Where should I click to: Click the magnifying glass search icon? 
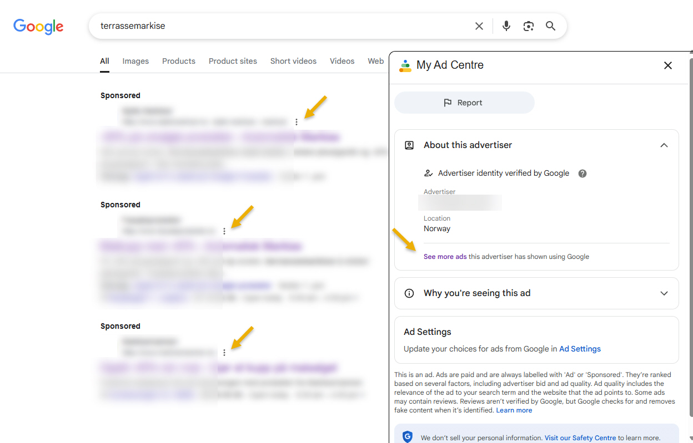[550, 26]
